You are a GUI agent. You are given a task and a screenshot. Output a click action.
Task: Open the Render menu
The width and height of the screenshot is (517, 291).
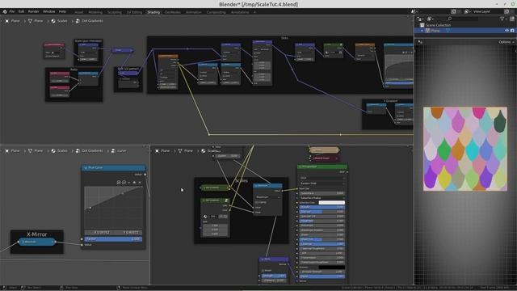click(34, 11)
